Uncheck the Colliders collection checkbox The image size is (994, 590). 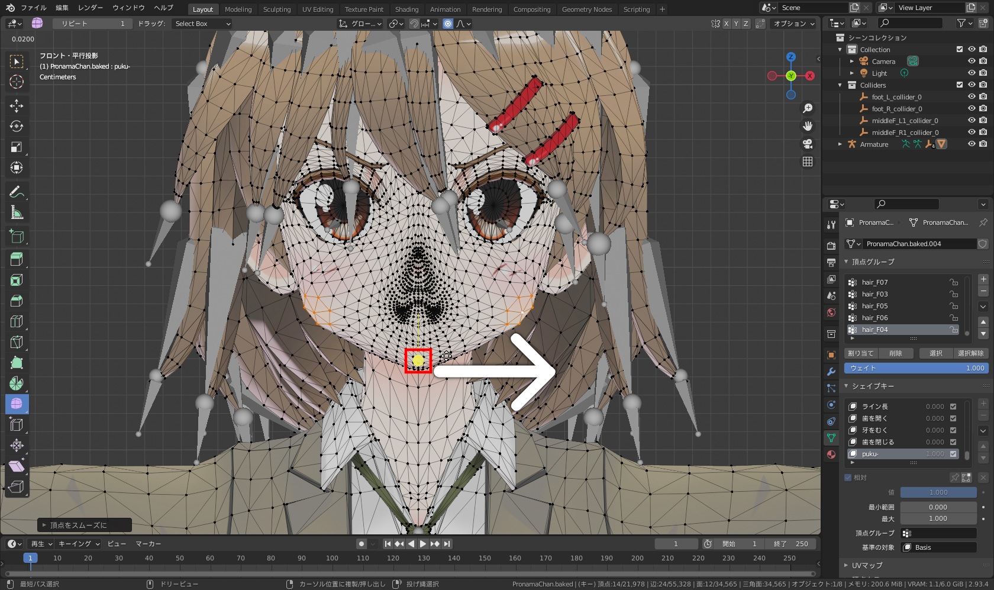(x=960, y=85)
